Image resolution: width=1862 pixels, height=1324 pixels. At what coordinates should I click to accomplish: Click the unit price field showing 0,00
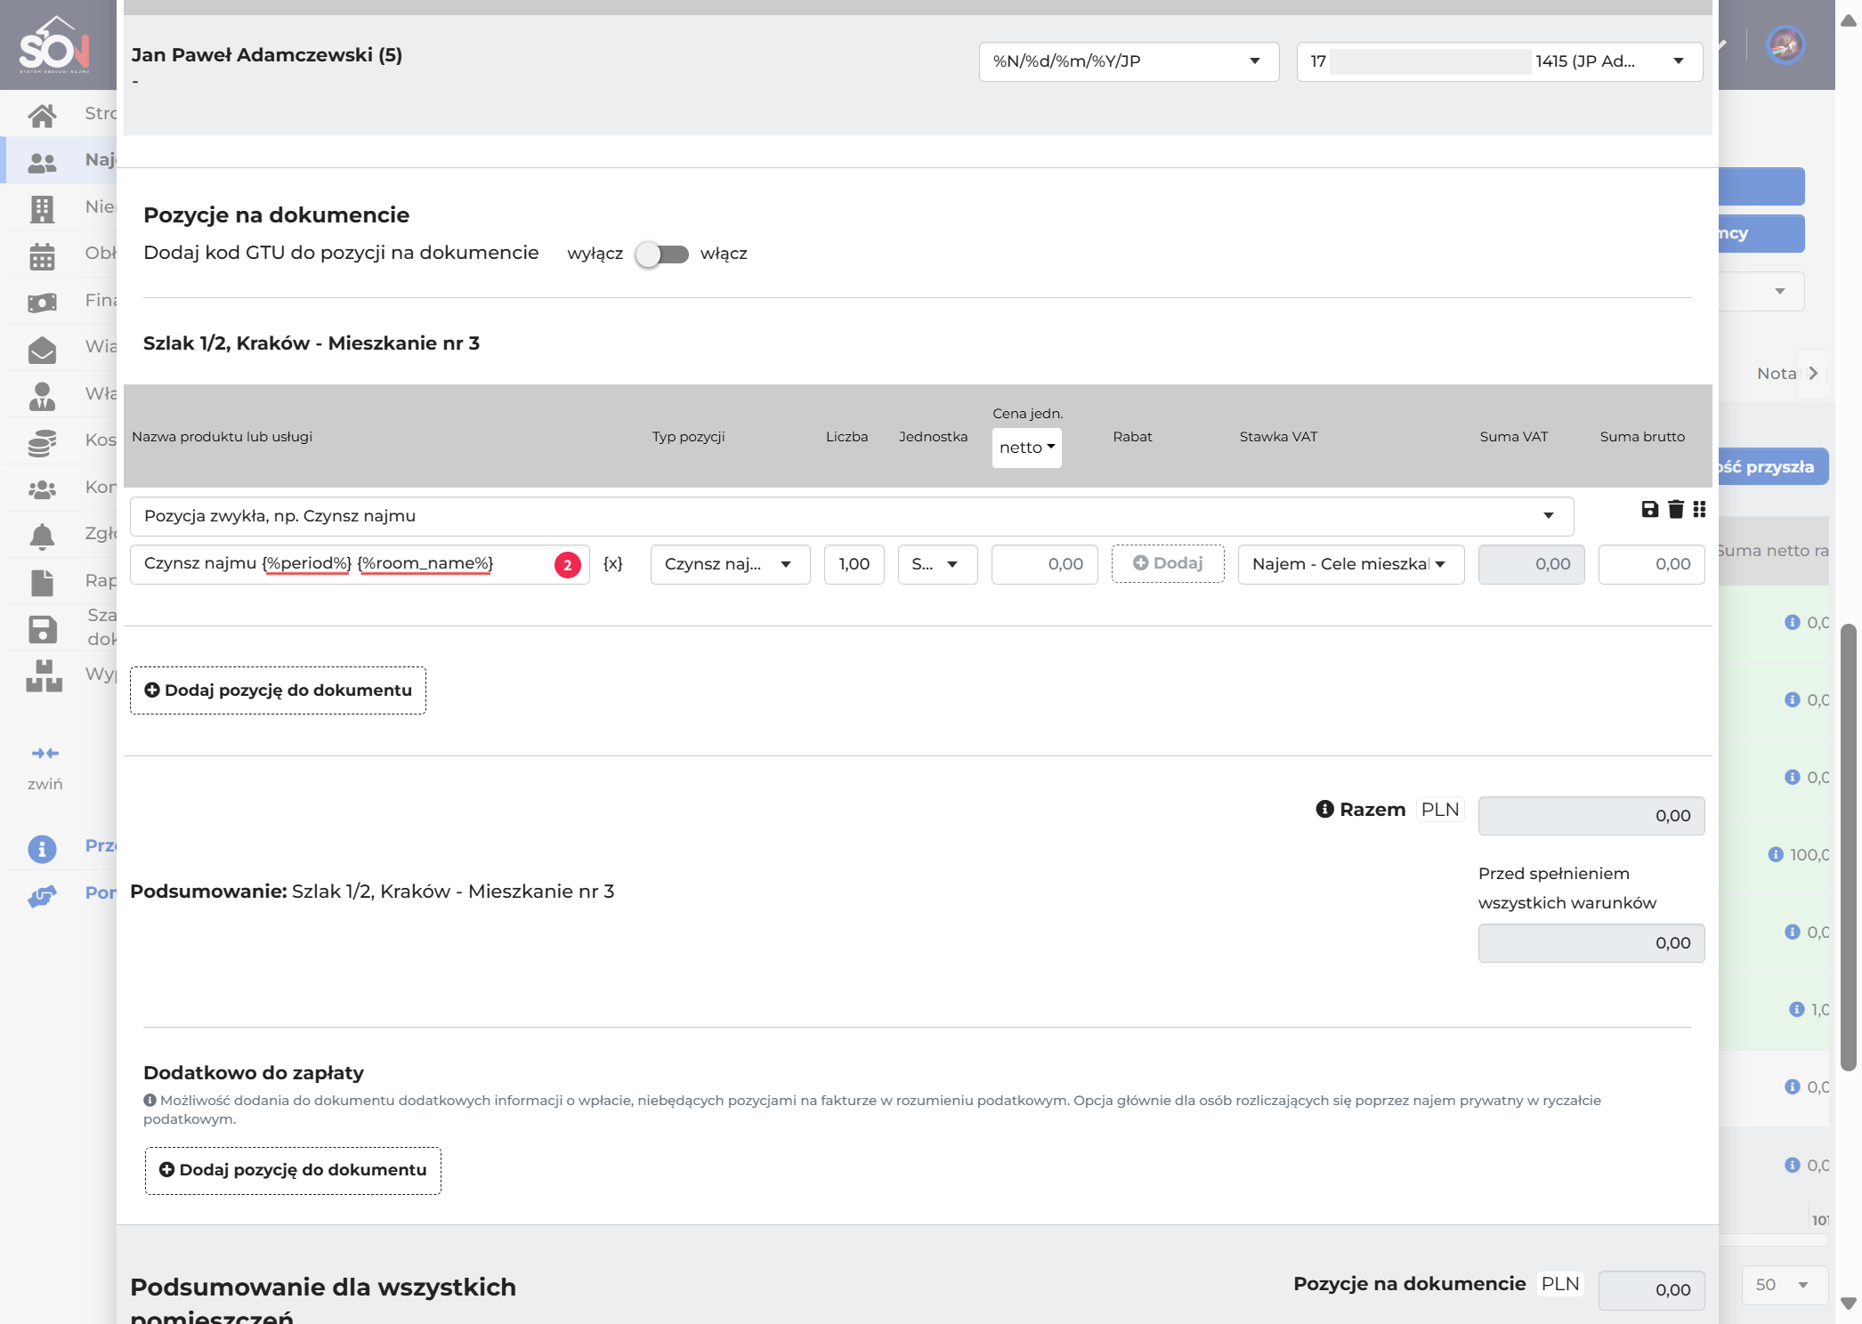pos(1044,564)
